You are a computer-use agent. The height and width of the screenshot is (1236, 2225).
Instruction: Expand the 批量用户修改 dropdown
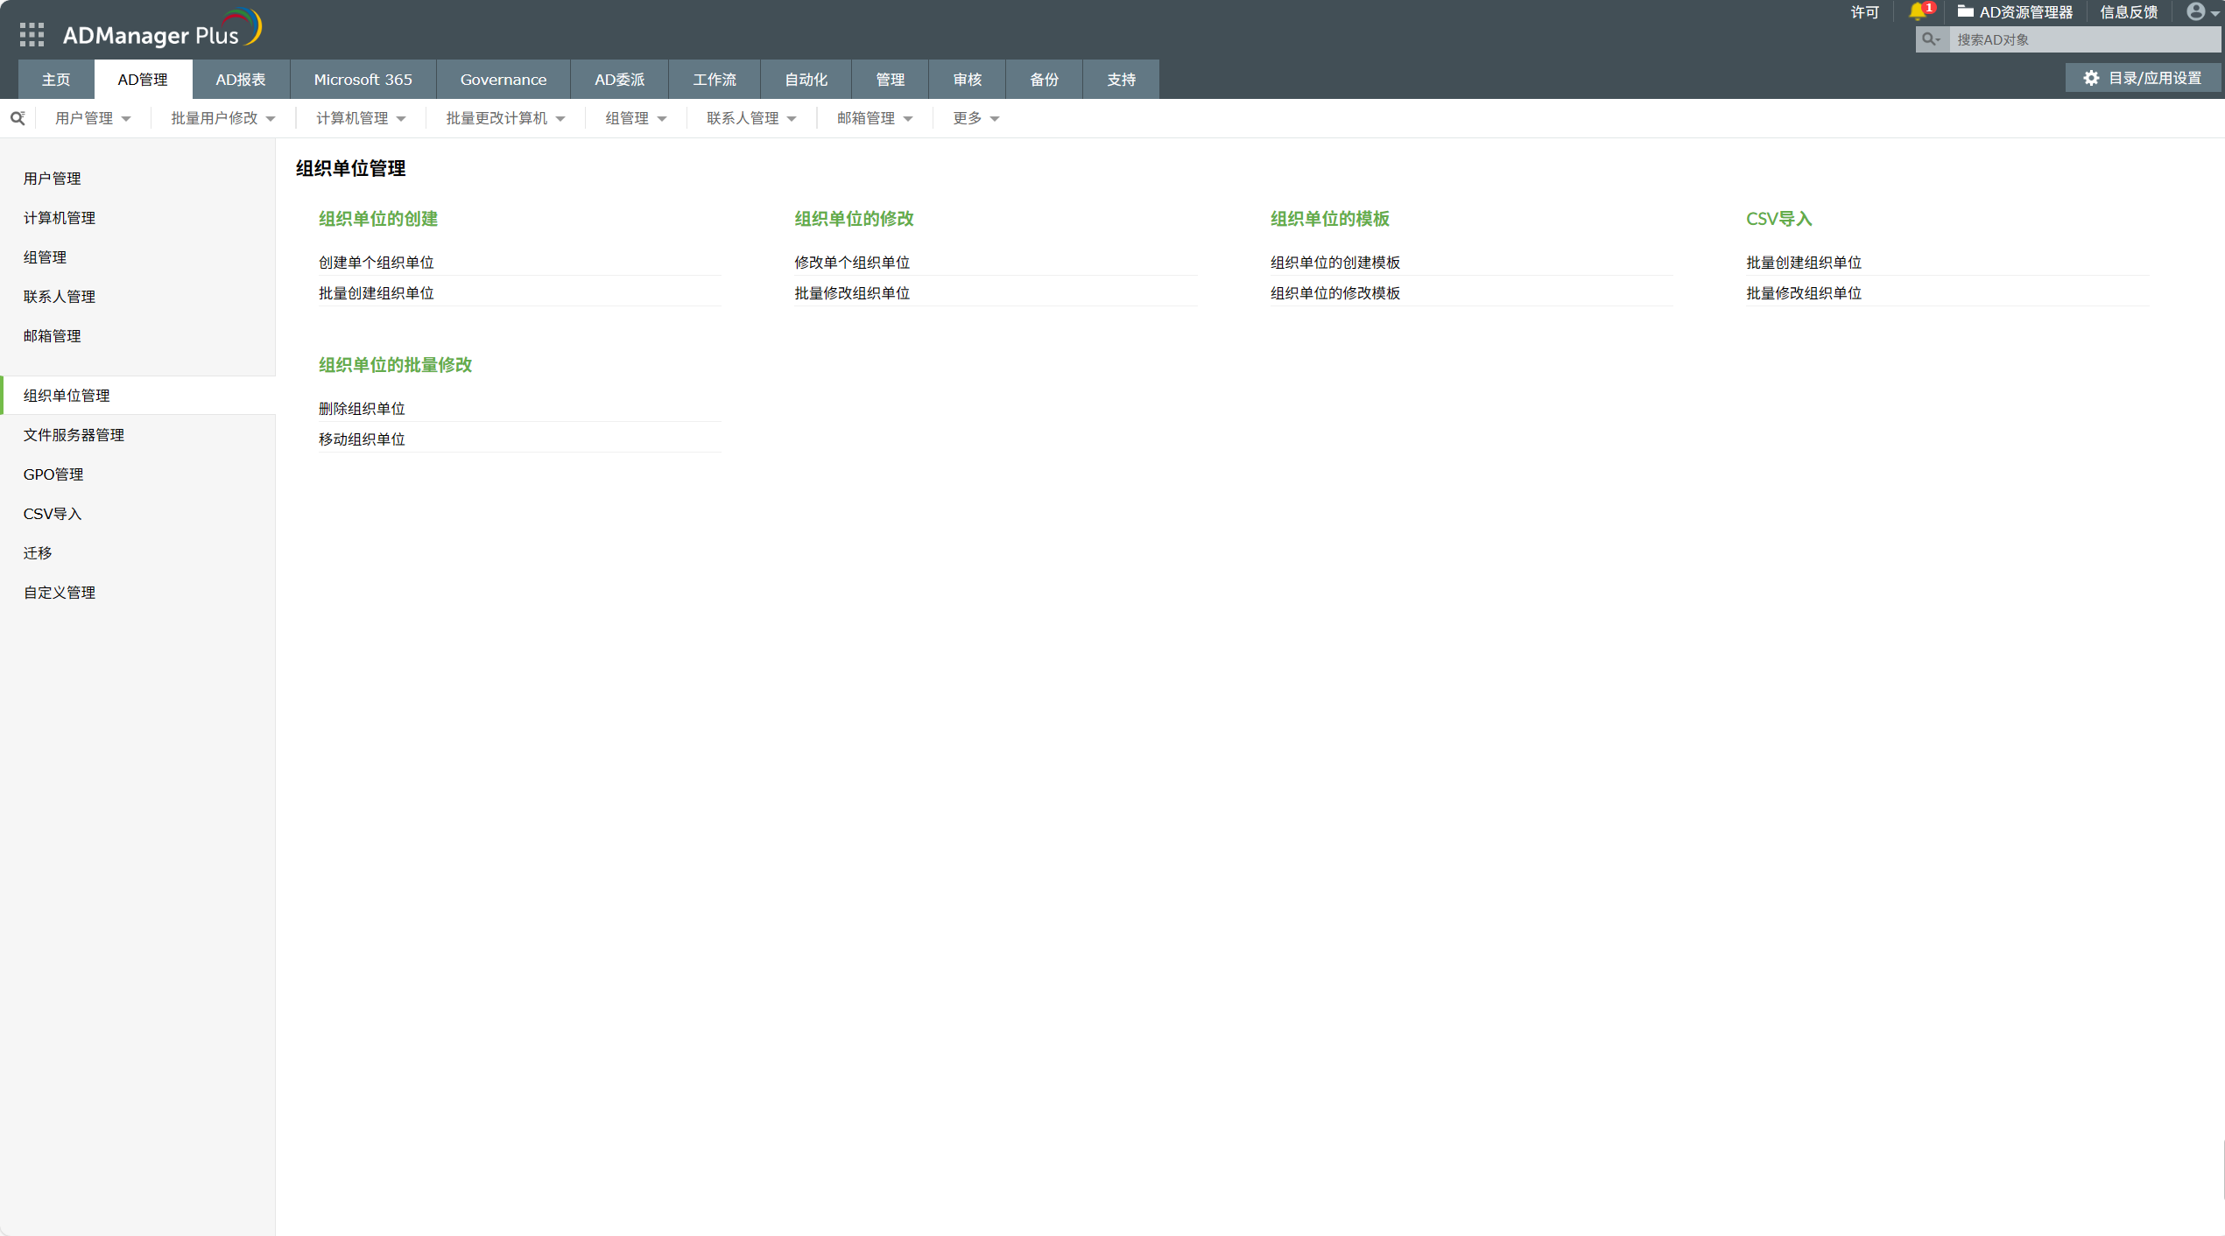(222, 118)
